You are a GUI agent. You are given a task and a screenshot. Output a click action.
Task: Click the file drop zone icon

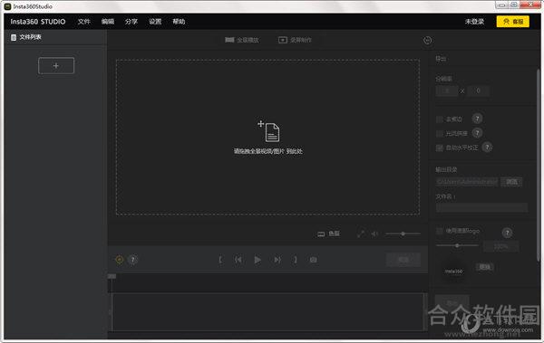269,131
